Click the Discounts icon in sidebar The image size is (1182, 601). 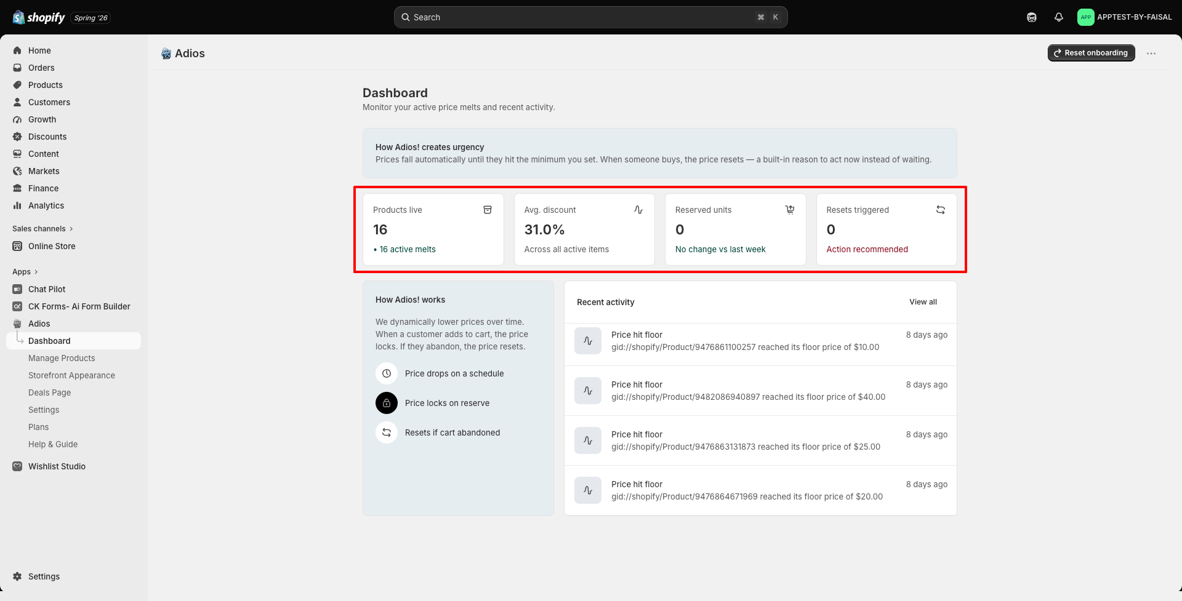(17, 137)
